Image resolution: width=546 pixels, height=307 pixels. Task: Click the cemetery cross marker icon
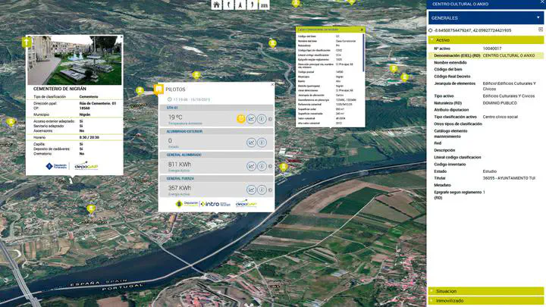pos(27,42)
